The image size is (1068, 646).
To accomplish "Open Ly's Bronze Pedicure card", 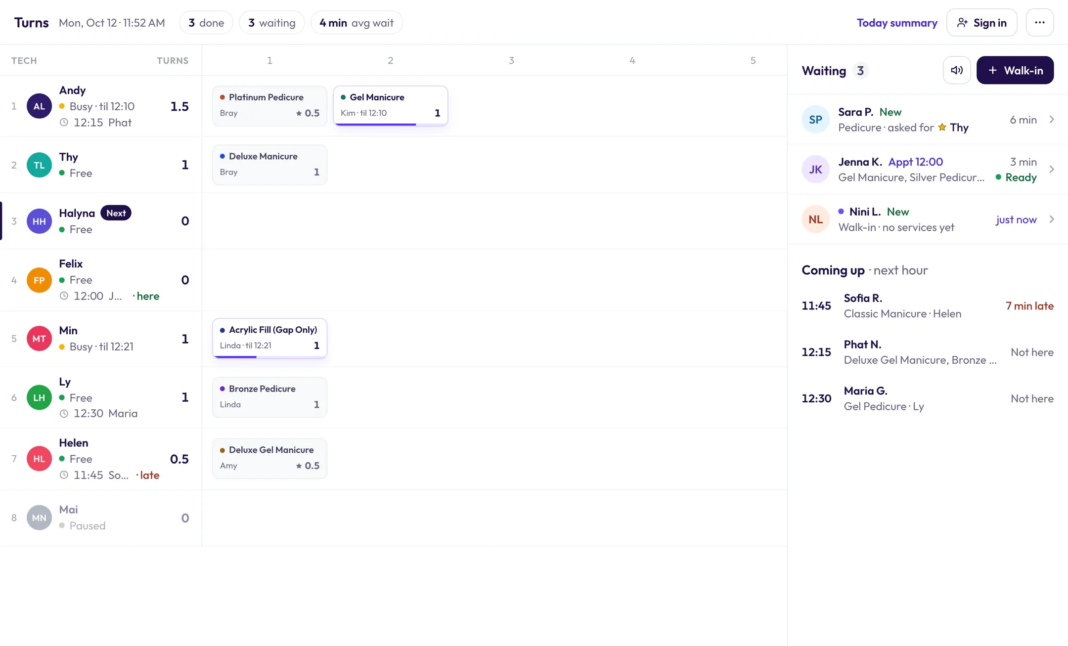I will [269, 397].
